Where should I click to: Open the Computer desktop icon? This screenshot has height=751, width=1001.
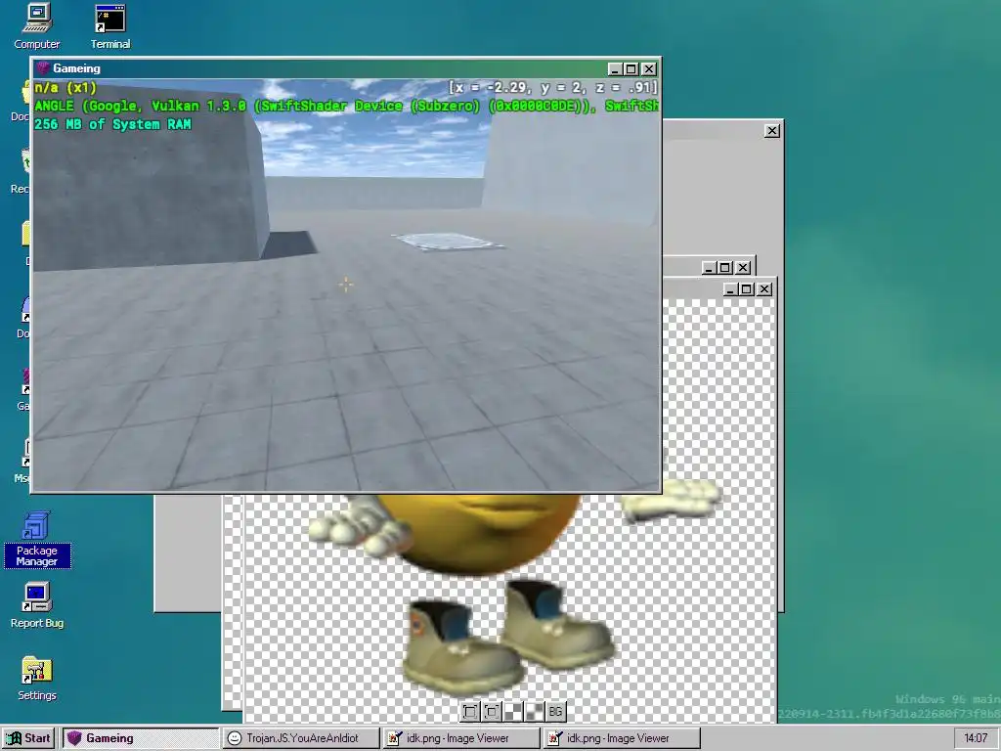tap(37, 25)
